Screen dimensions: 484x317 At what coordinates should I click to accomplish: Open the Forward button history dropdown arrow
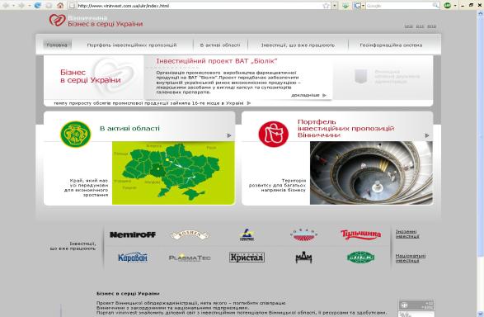pyautogui.click(x=29, y=6)
